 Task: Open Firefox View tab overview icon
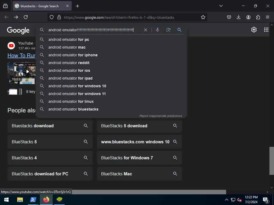[x=5, y=6]
